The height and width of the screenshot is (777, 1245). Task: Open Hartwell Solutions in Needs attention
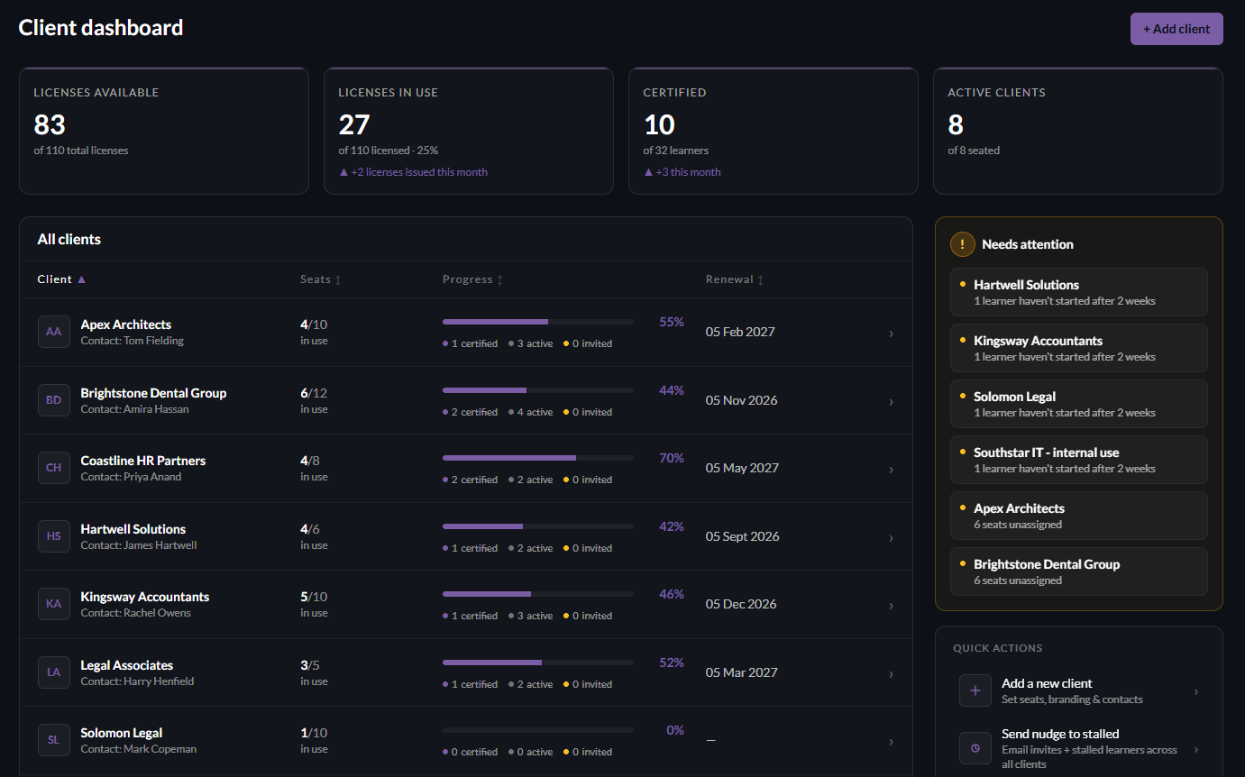click(x=1078, y=292)
